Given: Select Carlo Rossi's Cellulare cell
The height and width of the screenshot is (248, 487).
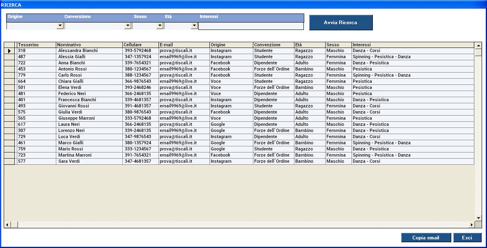Looking at the screenshot, I should (x=140, y=75).
